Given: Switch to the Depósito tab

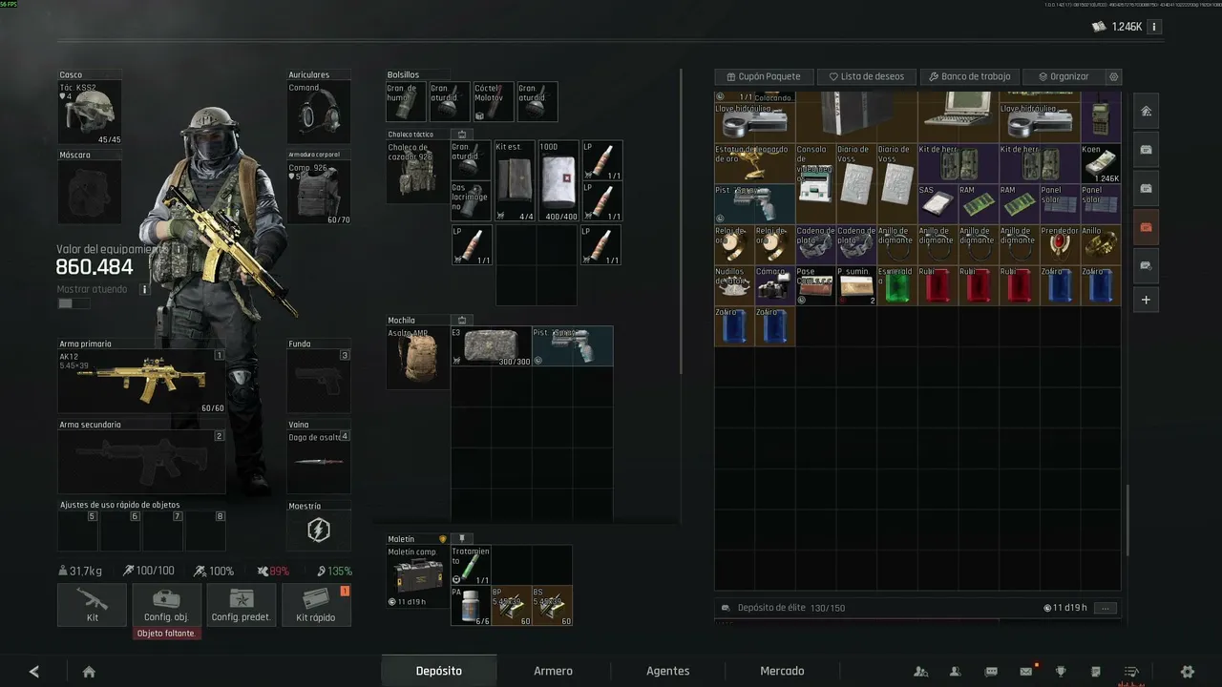Looking at the screenshot, I should pyautogui.click(x=439, y=671).
